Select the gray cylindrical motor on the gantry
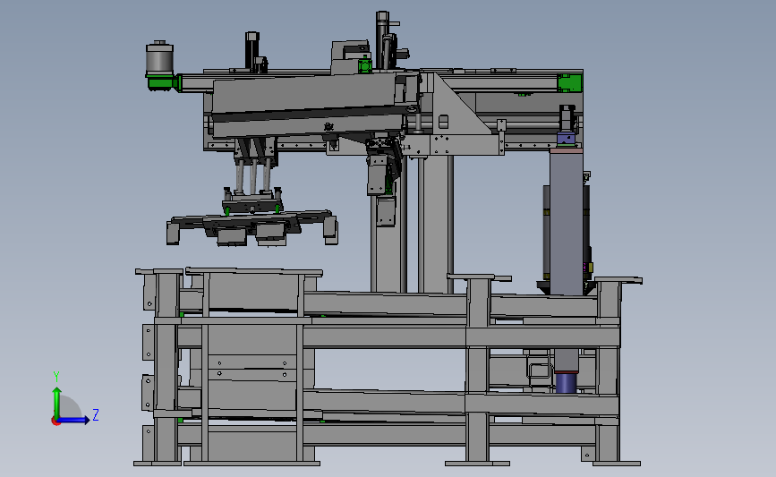The image size is (776, 477). [159, 58]
